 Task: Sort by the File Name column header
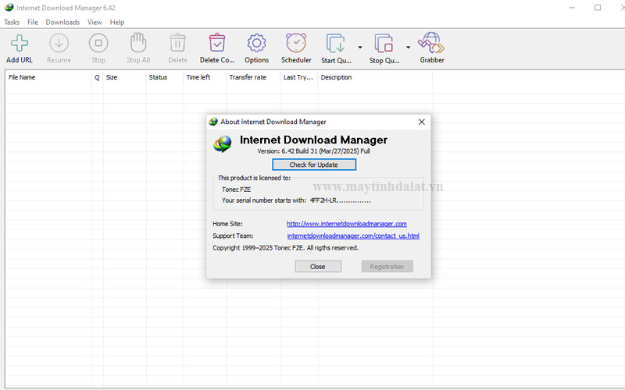(x=48, y=77)
